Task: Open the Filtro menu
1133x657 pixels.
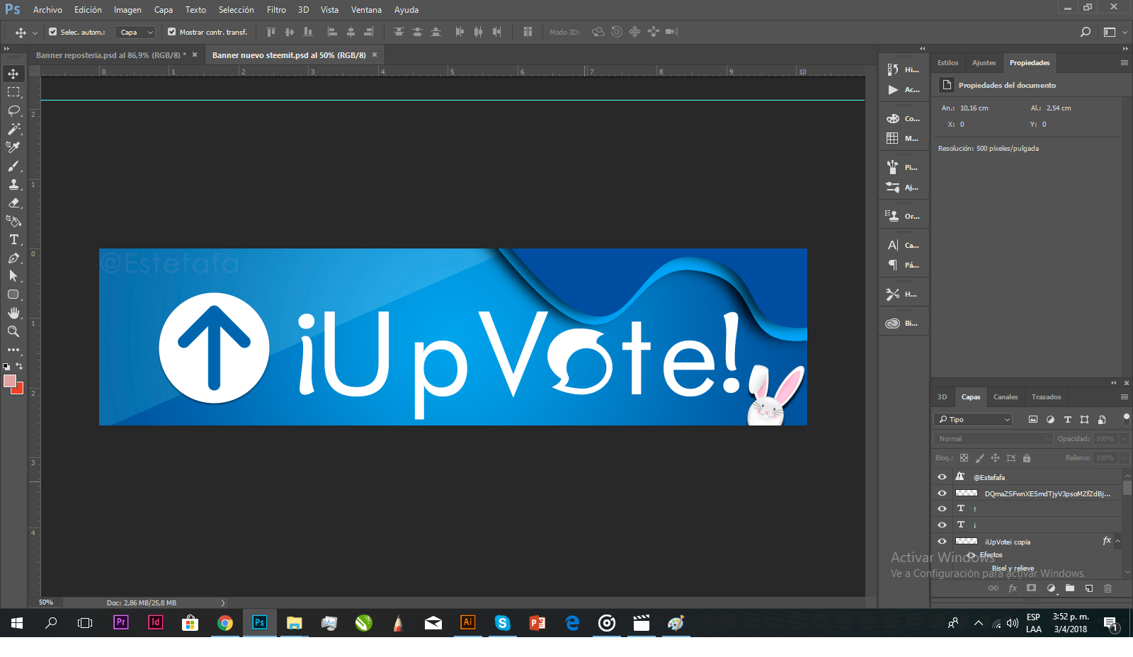Action: point(276,10)
